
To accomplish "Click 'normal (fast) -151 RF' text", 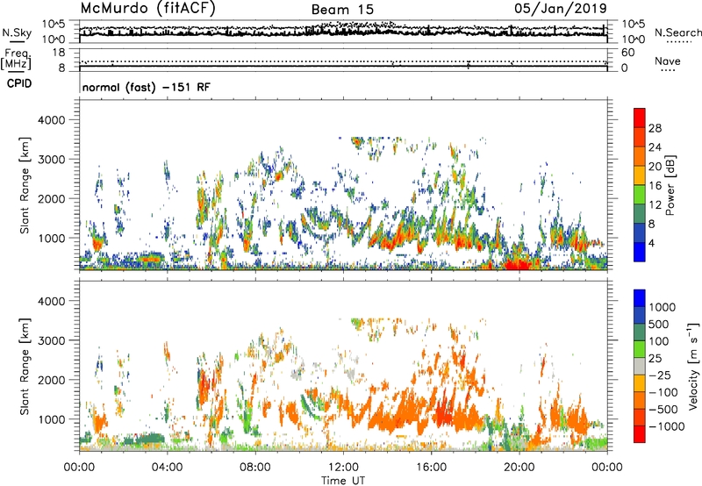I will pyautogui.click(x=146, y=87).
